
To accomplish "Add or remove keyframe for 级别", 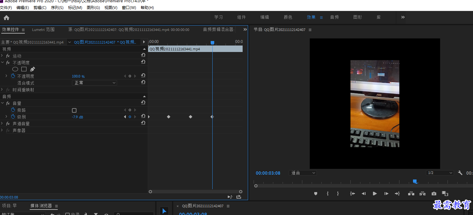I will (130, 117).
